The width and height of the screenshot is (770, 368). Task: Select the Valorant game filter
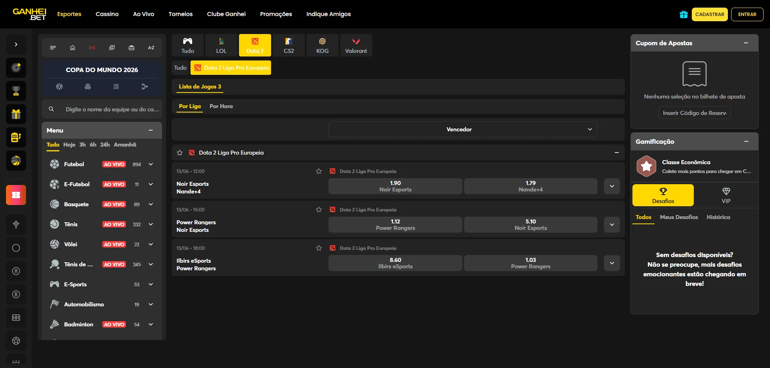coord(356,45)
